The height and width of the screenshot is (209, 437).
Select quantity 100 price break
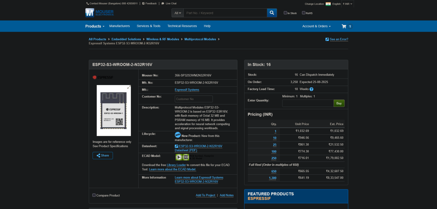pyautogui.click(x=274, y=152)
